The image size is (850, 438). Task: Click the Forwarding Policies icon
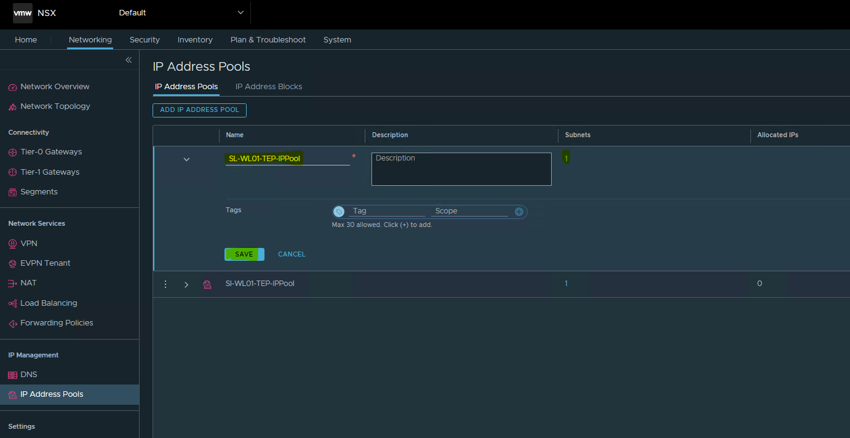pos(13,323)
